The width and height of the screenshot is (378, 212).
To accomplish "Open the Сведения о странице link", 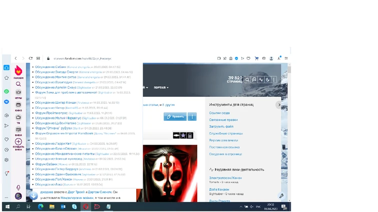I will pos(225,154).
